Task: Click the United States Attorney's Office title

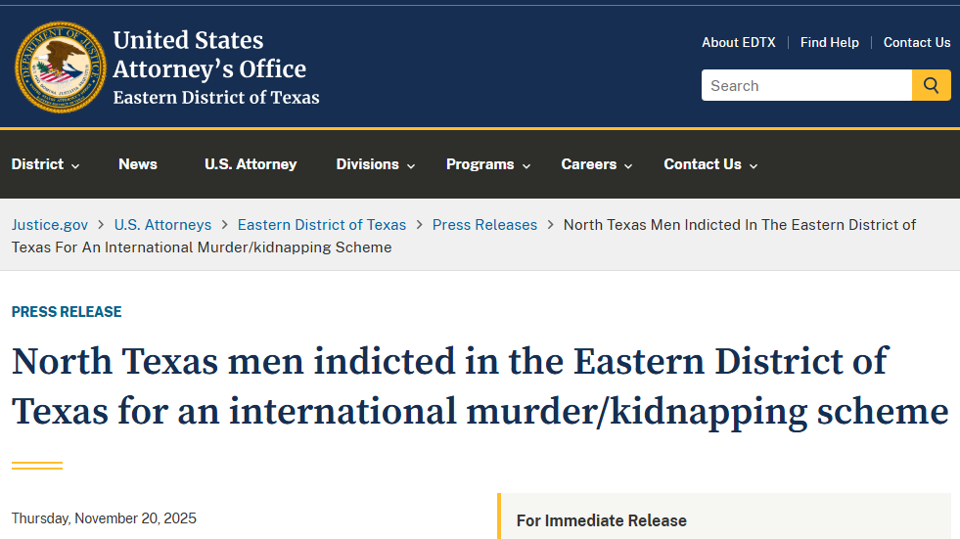Action: click(x=209, y=55)
